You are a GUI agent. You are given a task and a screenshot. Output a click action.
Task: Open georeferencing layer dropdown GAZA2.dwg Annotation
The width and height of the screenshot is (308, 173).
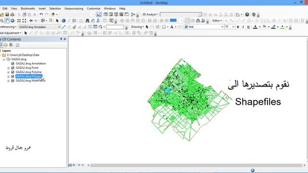click(x=59, y=27)
